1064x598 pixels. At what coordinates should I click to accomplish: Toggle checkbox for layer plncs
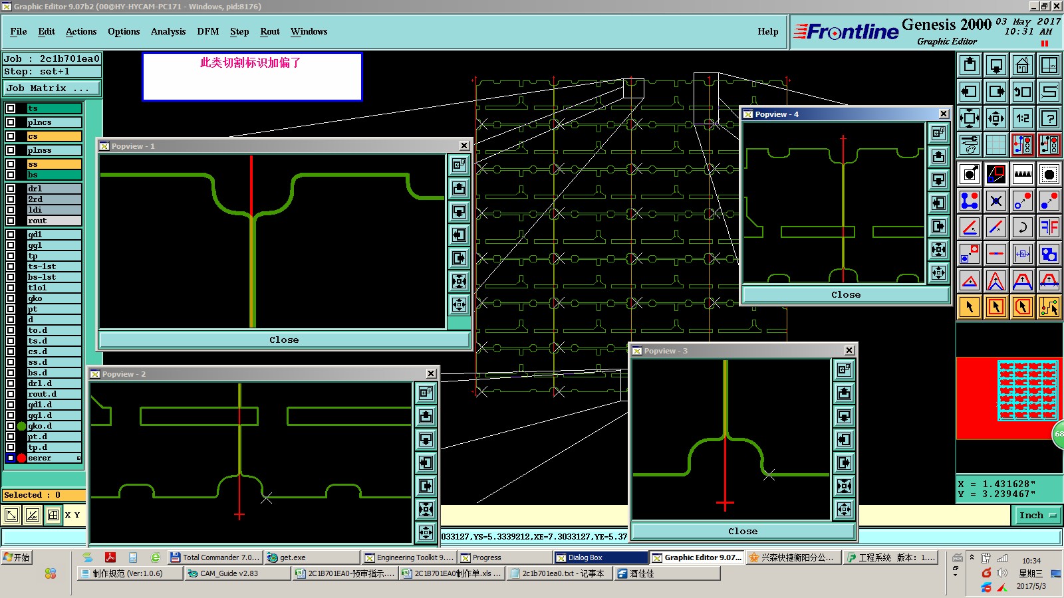pos(11,122)
